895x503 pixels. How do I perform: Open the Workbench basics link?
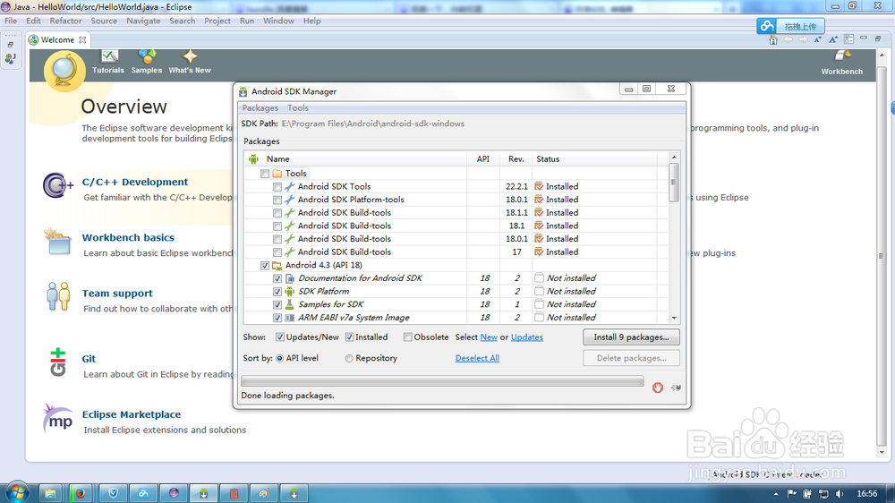[128, 237]
